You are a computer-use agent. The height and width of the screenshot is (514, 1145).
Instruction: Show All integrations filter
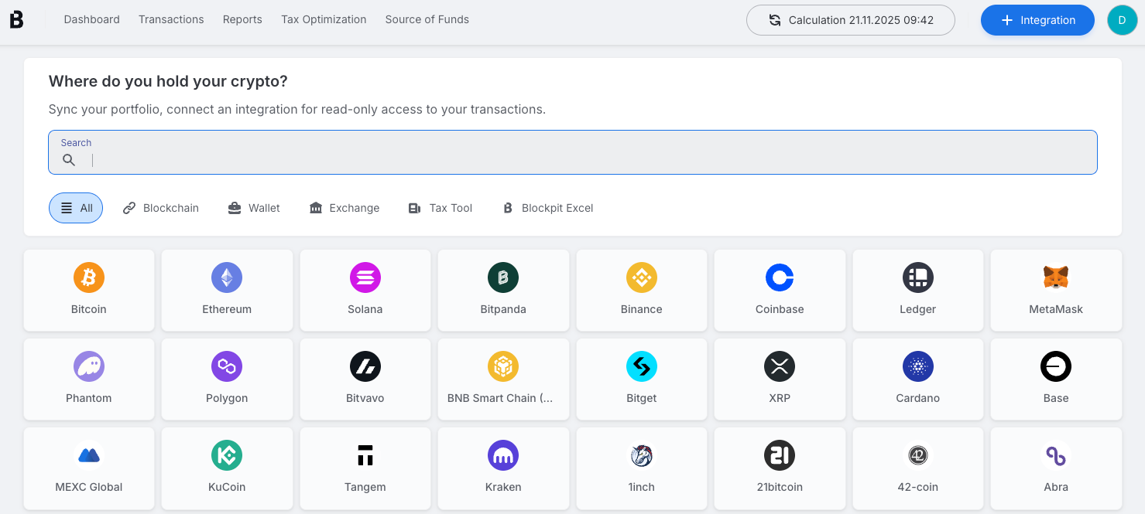click(x=76, y=208)
